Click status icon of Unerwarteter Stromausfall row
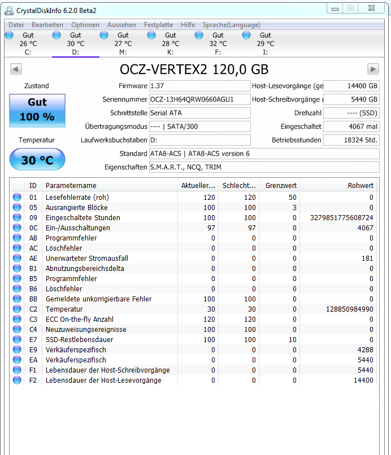 [17, 258]
